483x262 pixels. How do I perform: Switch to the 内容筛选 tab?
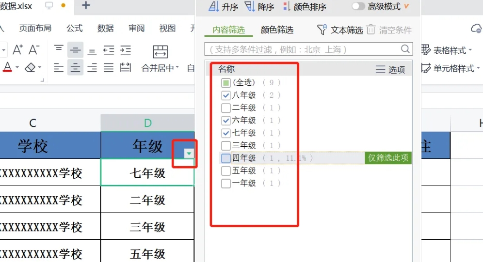228,30
